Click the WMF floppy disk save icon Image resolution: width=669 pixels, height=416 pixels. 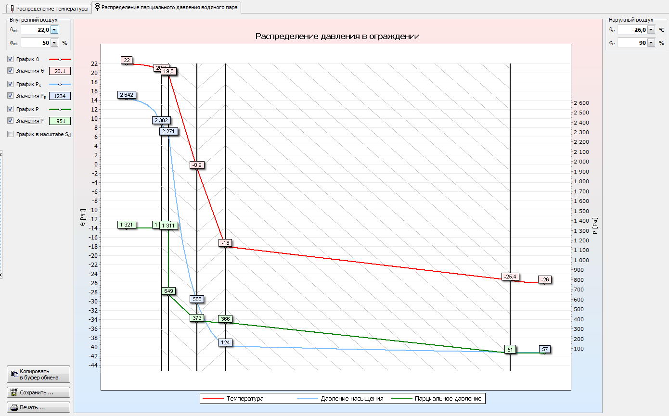click(14, 392)
